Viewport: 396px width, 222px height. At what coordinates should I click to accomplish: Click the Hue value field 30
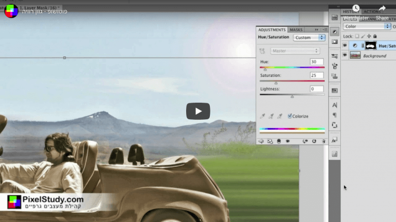pyautogui.click(x=317, y=61)
